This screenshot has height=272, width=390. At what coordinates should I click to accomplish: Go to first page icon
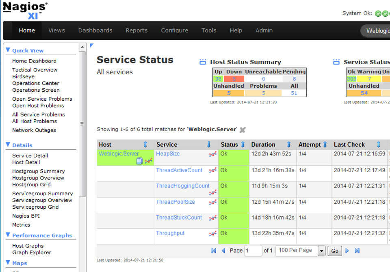214,250
